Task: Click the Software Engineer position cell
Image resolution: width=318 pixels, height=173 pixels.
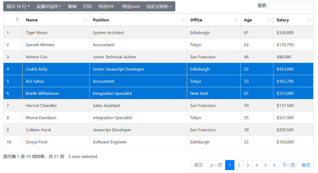Action: (x=138, y=142)
